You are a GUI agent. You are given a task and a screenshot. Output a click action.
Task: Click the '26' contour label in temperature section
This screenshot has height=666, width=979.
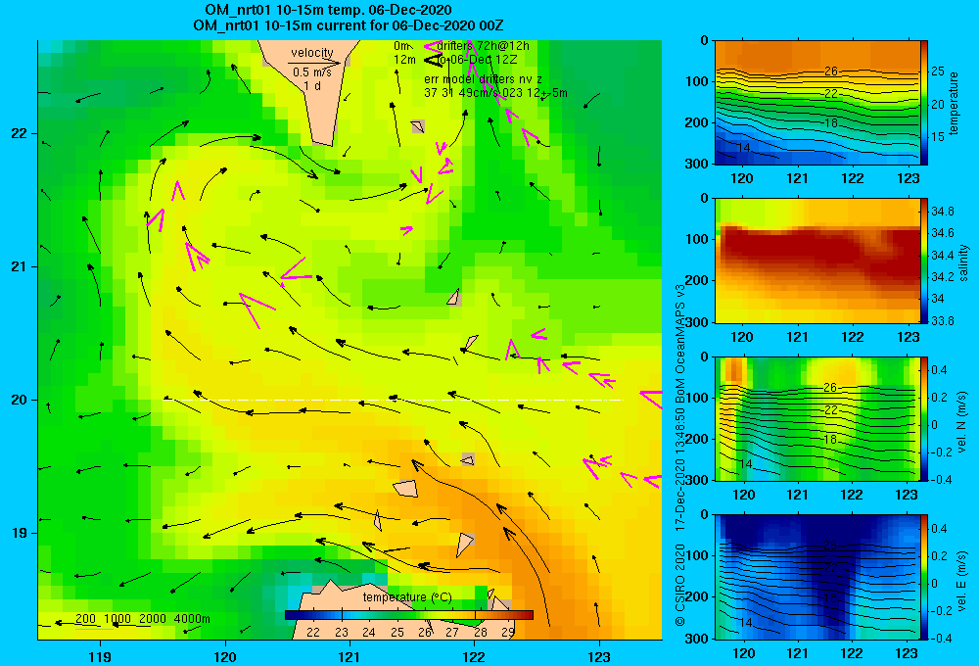click(x=830, y=71)
